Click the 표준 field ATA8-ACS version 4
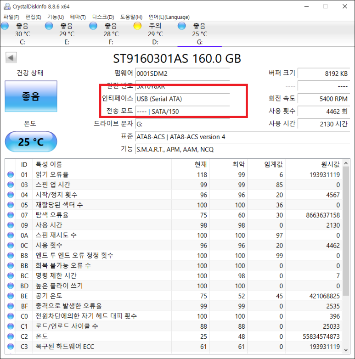 pyautogui.click(x=243, y=137)
